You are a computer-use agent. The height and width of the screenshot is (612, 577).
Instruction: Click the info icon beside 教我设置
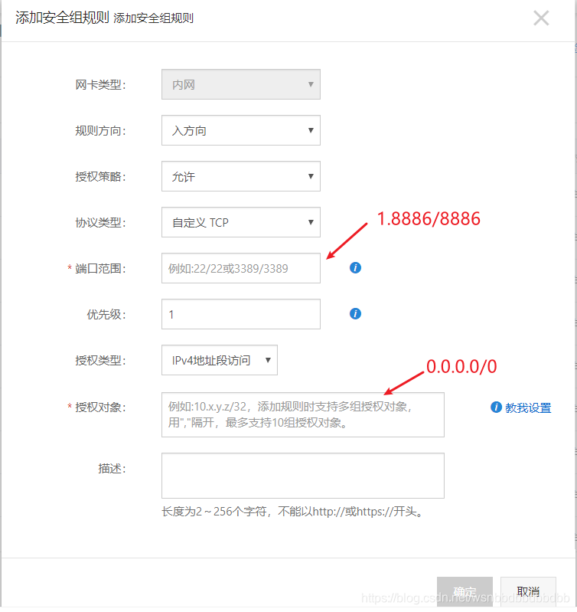click(x=496, y=407)
